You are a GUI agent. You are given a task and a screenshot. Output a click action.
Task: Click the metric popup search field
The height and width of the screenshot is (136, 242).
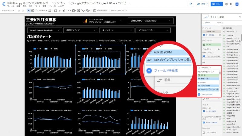click(209, 68)
